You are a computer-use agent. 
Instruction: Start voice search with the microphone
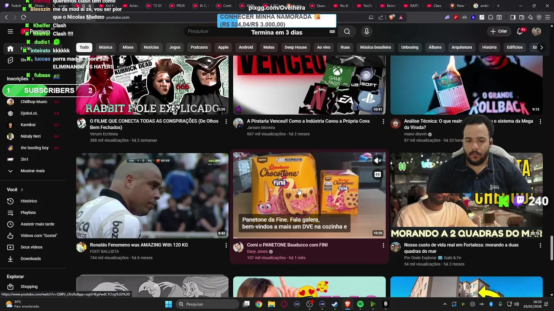367,32
